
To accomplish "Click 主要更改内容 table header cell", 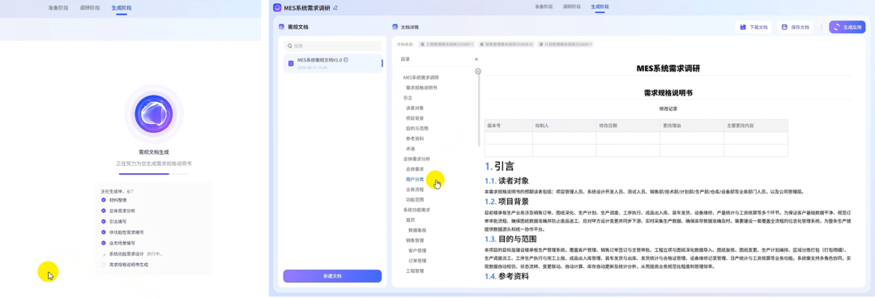I will [756, 126].
